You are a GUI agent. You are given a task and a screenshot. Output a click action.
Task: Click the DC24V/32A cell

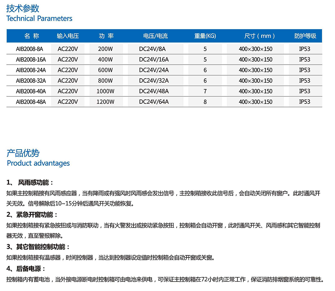point(154,81)
